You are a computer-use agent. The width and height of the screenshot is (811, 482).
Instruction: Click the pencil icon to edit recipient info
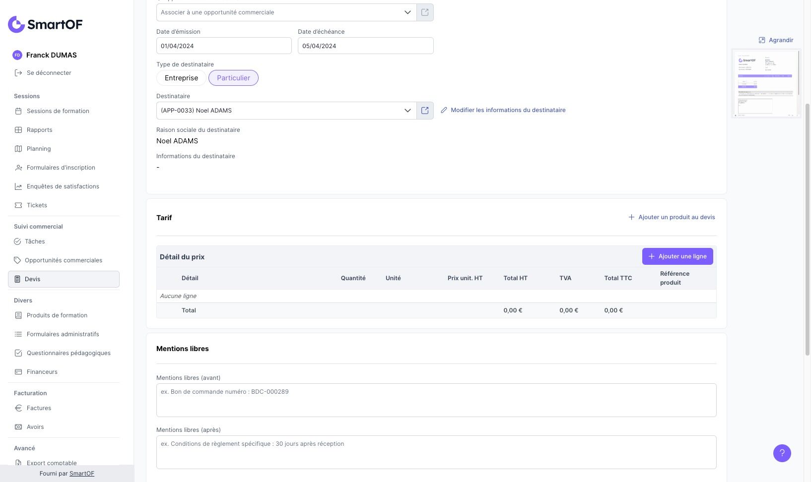click(444, 110)
